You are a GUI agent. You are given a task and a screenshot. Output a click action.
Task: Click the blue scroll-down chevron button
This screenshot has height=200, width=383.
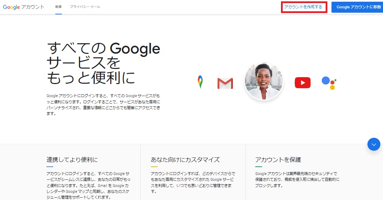tap(374, 144)
